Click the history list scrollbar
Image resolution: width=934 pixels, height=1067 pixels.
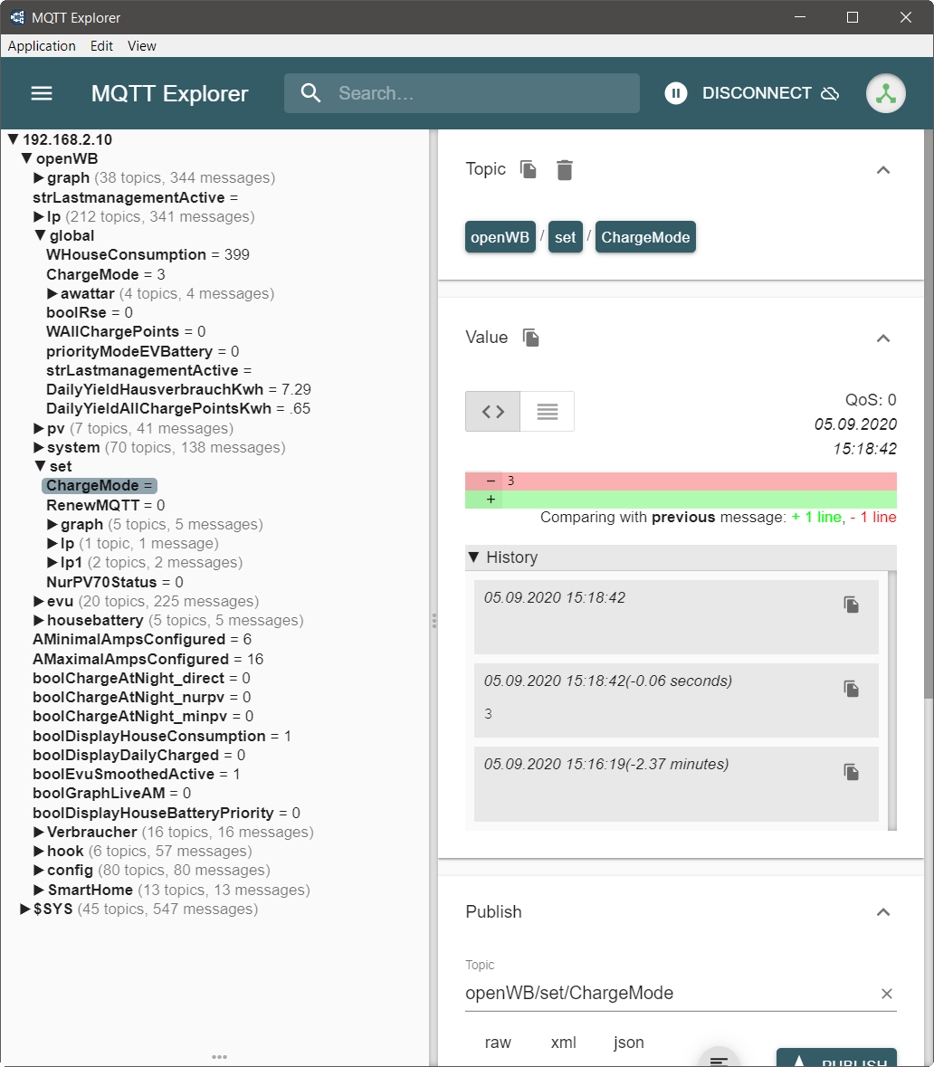point(891,700)
